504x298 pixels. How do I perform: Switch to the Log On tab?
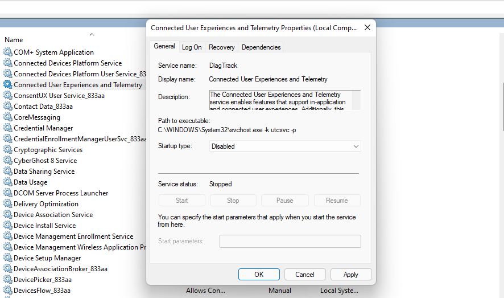(192, 47)
